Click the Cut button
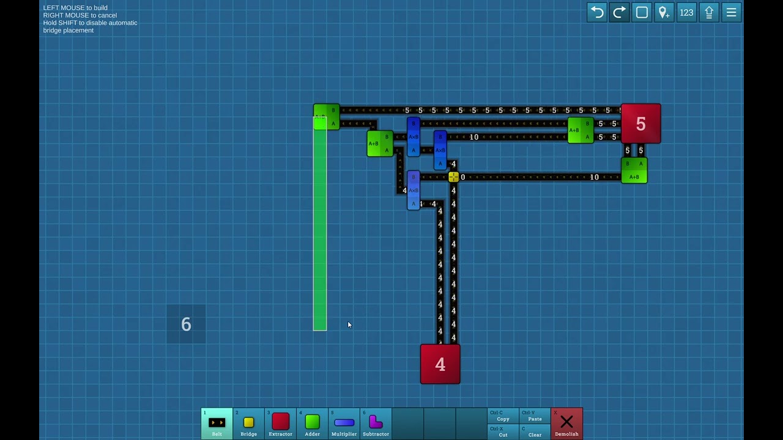The height and width of the screenshot is (440, 783). pos(503,432)
